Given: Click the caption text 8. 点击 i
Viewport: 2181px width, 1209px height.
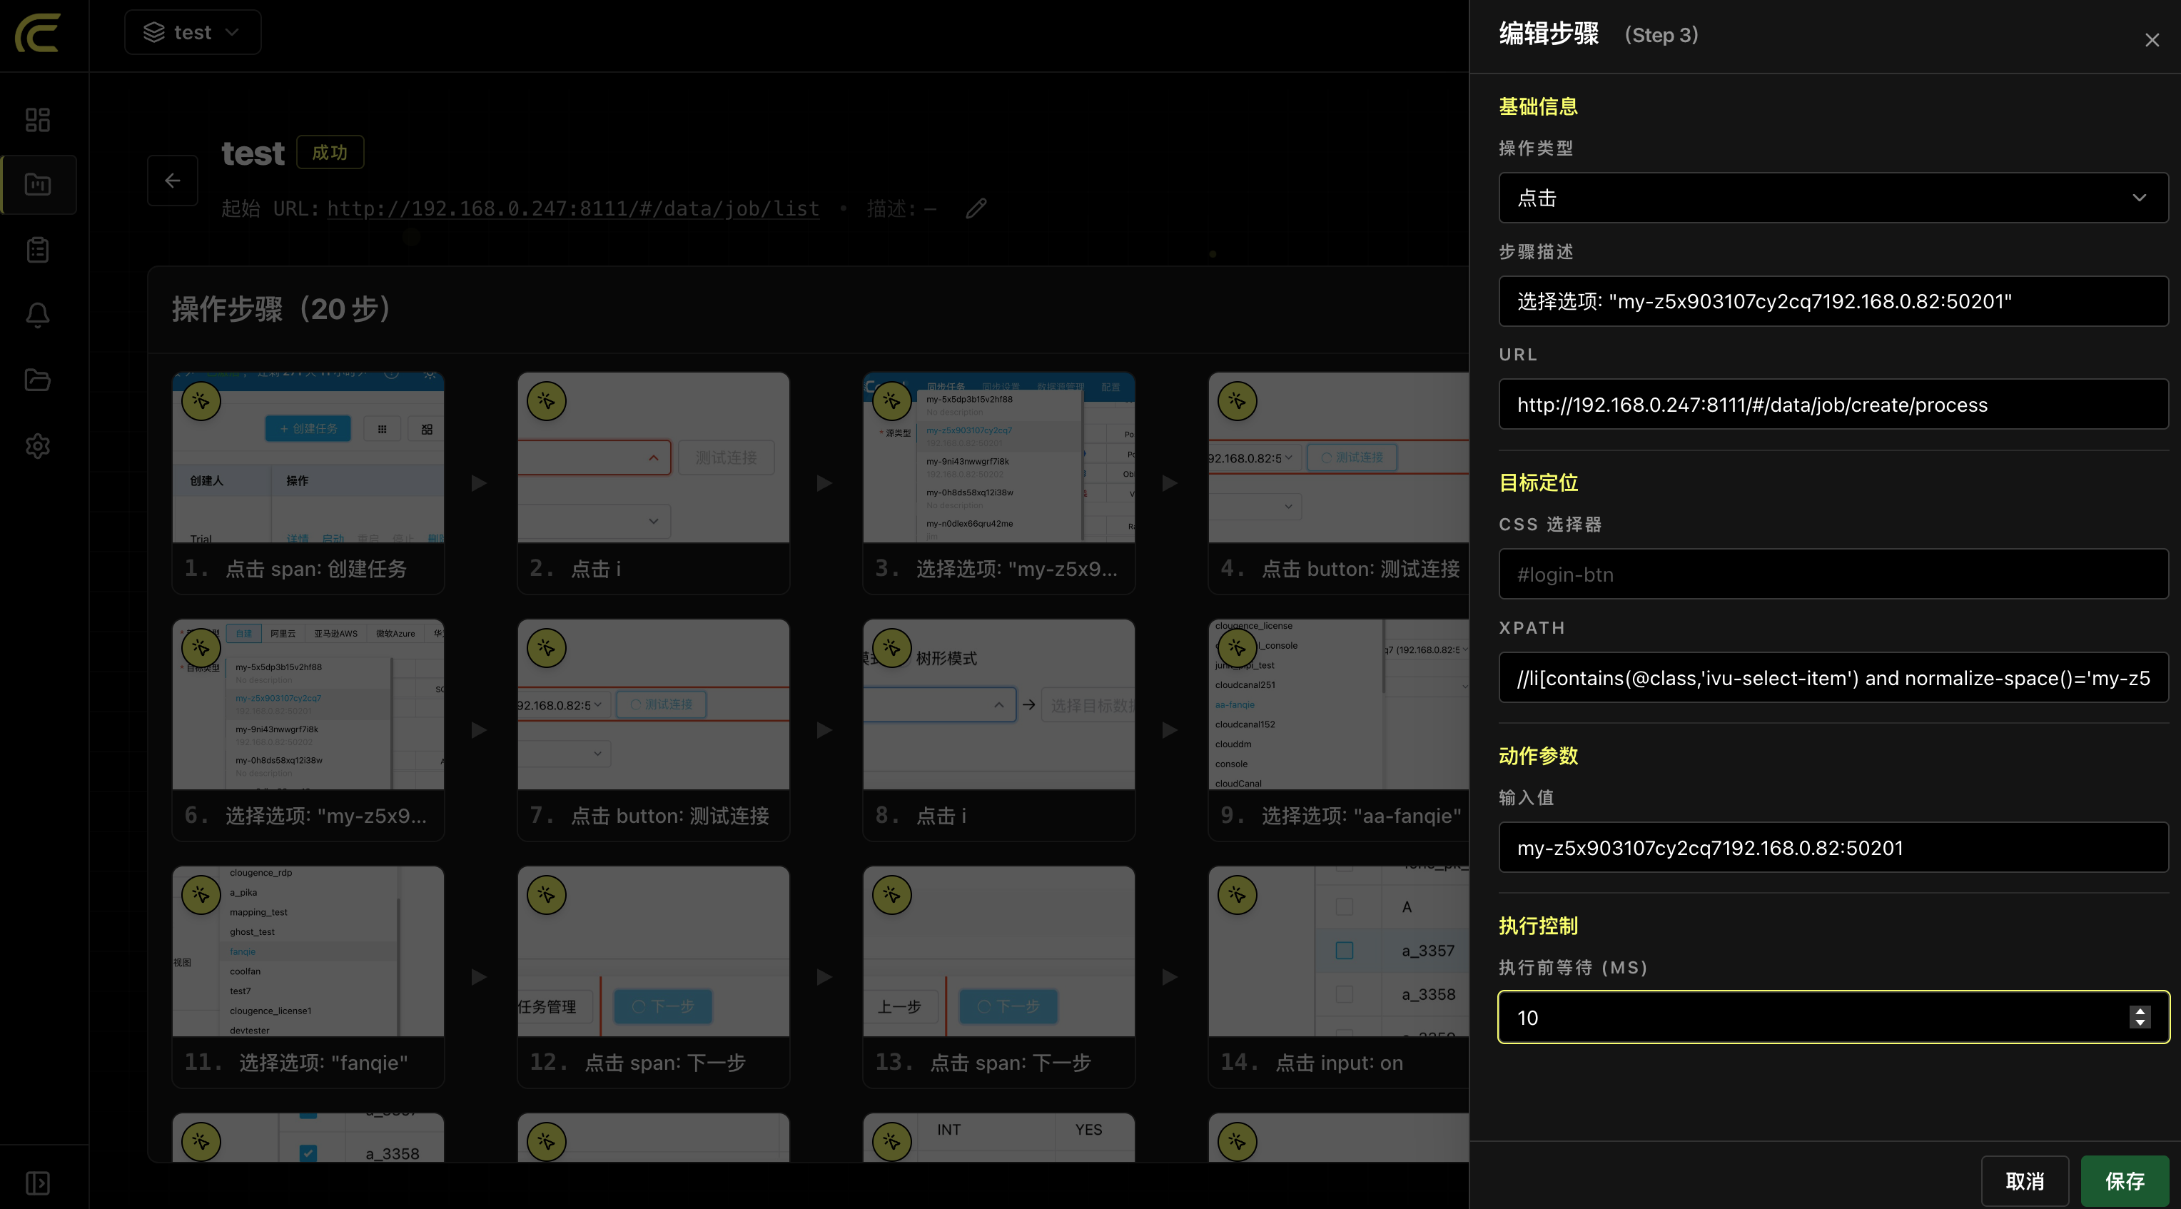Looking at the screenshot, I should (x=921, y=815).
